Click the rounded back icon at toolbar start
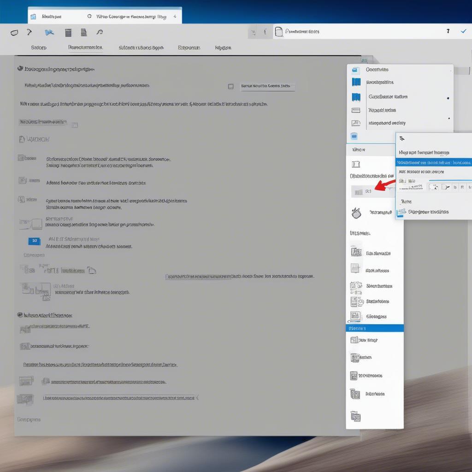The height and width of the screenshot is (472, 472). click(14, 33)
